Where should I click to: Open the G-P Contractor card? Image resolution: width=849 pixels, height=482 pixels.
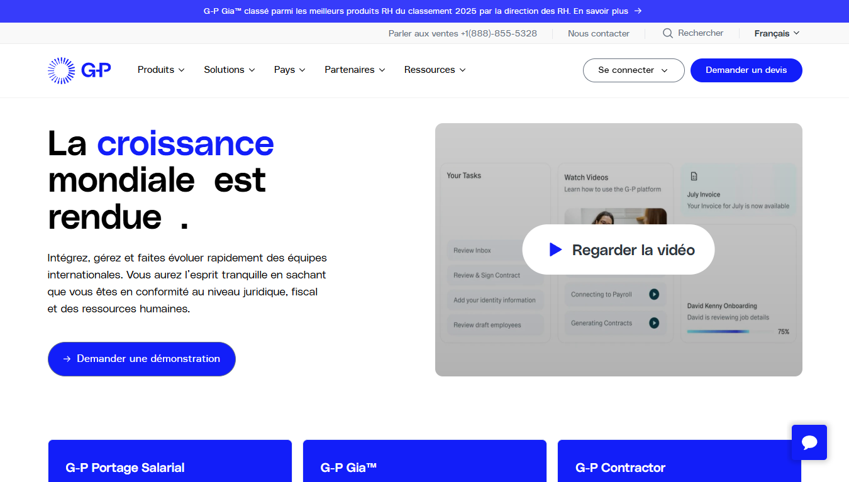tap(679, 461)
